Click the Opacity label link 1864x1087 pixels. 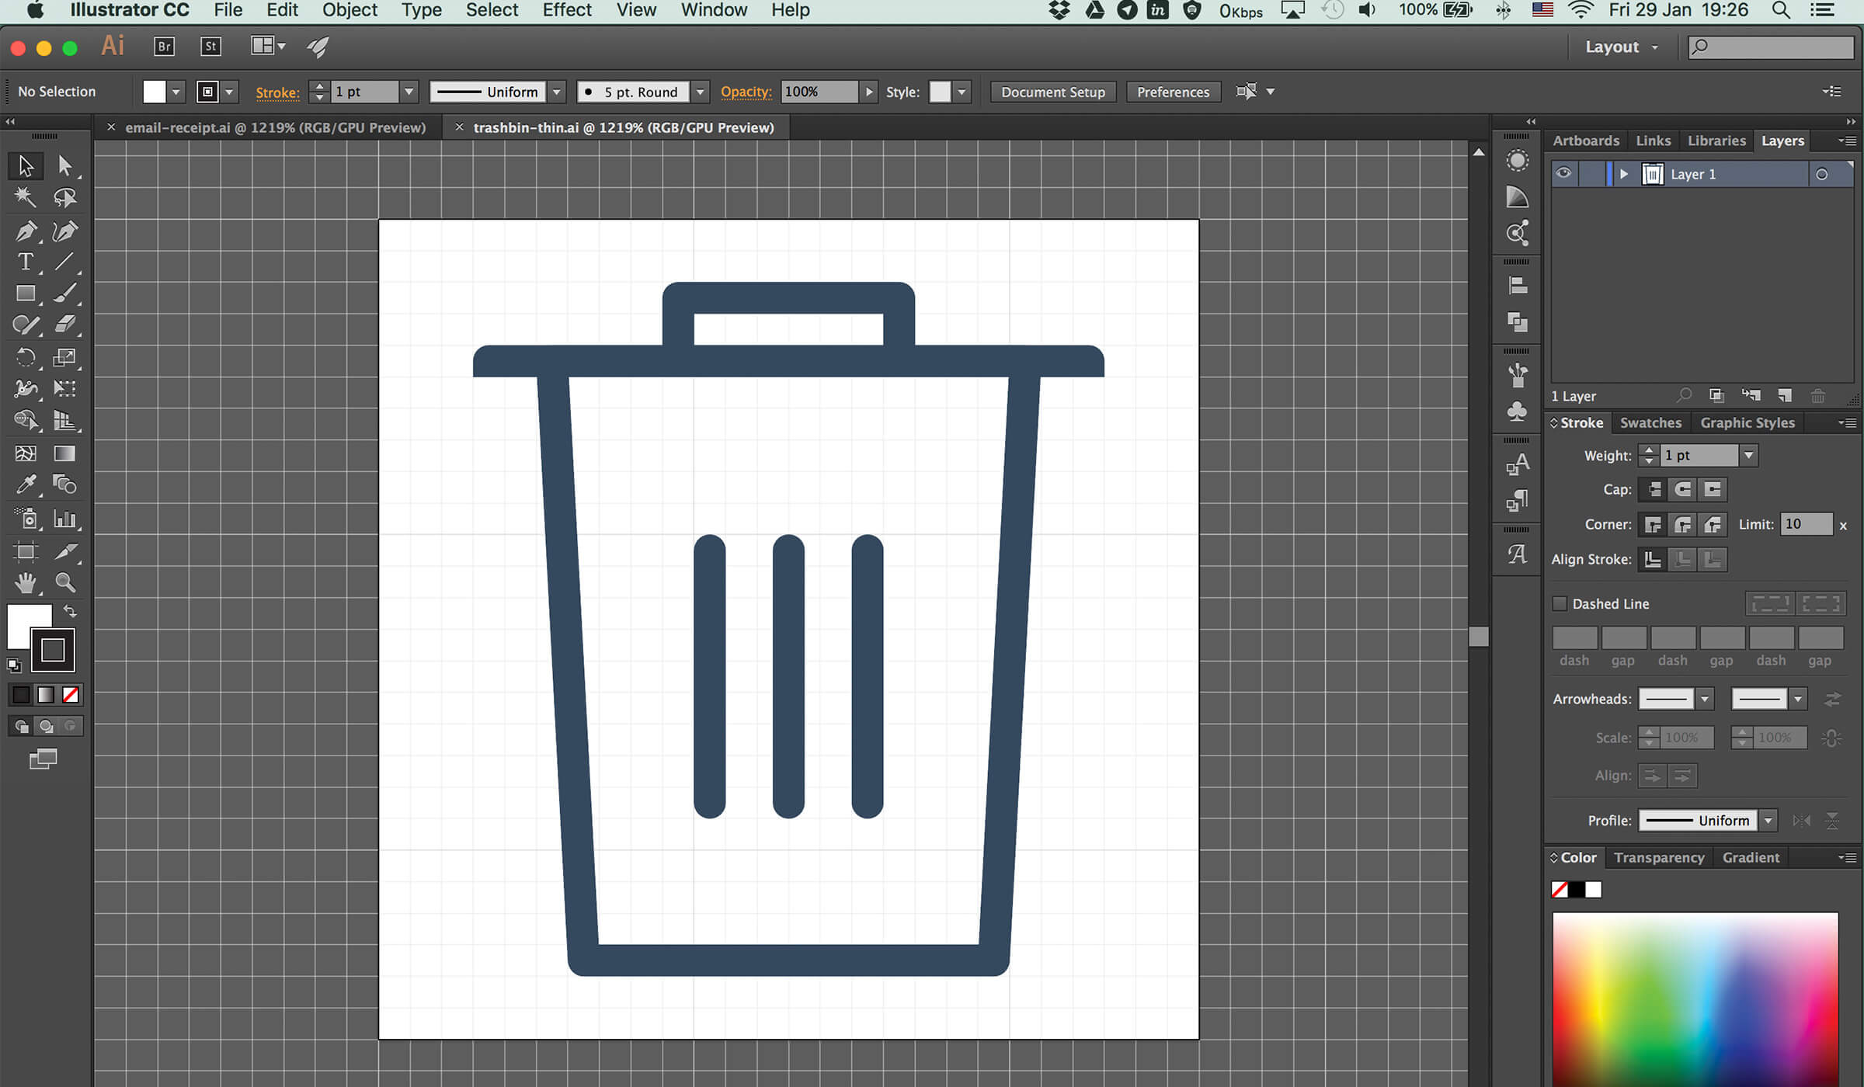(746, 92)
